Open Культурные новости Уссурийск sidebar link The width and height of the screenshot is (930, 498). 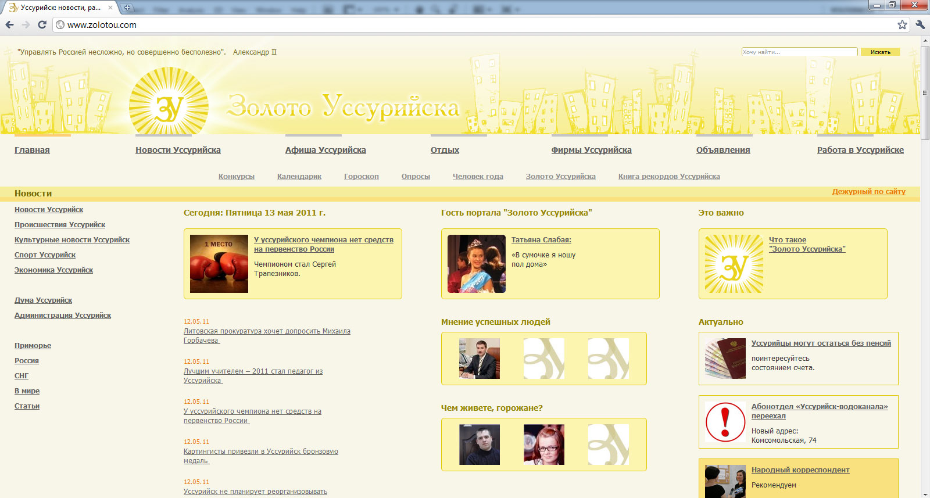(72, 240)
